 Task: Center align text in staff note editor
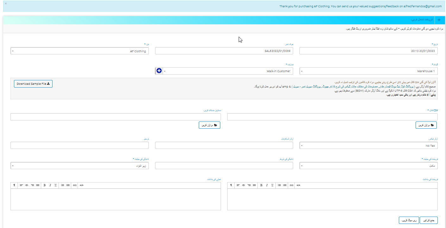(x=27, y=185)
